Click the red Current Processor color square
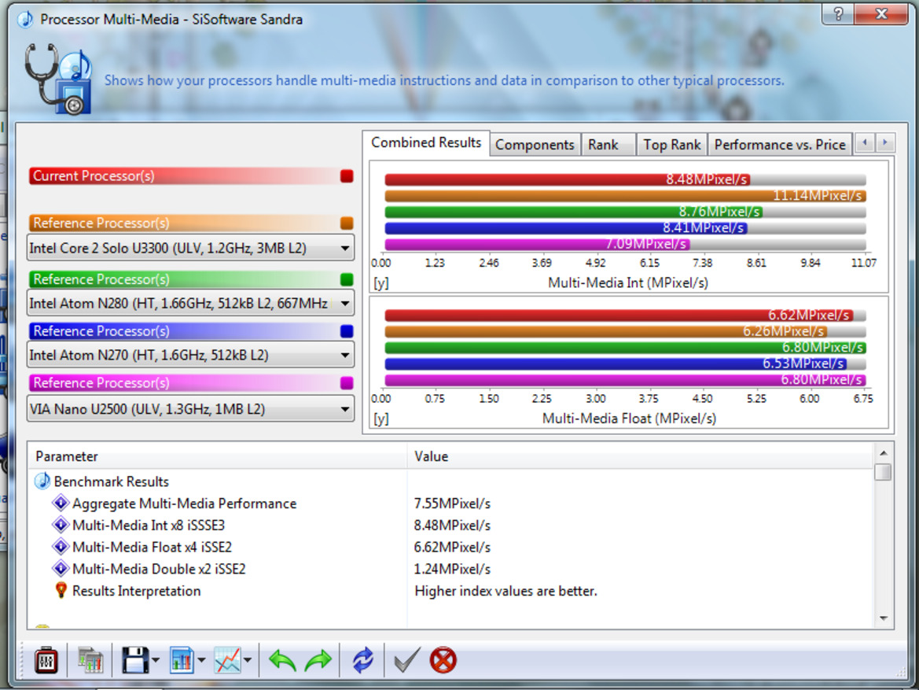 tap(347, 176)
